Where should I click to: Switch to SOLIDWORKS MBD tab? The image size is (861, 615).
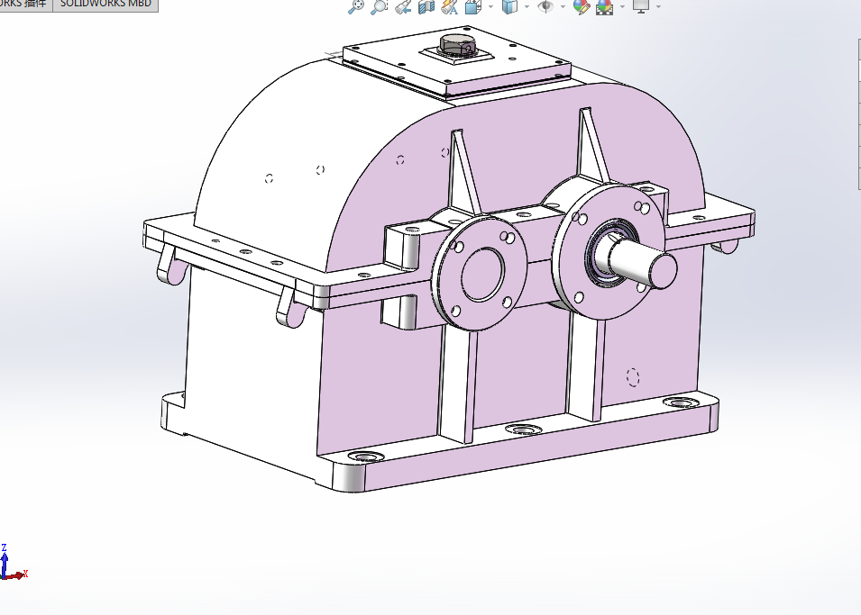(105, 5)
